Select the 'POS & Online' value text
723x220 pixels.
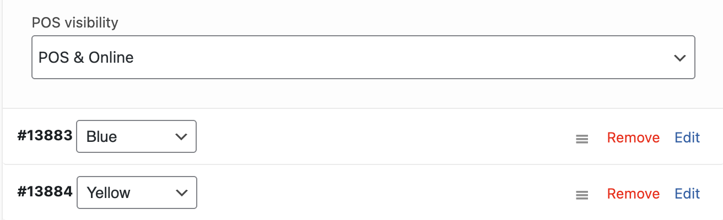point(86,57)
